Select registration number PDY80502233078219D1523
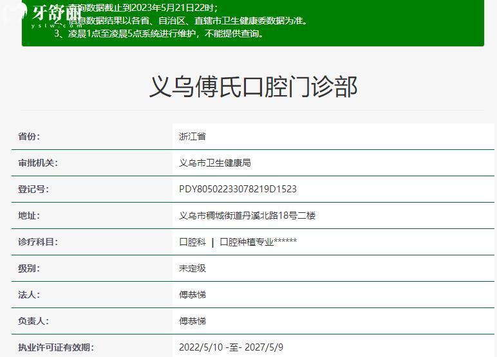 point(238,189)
